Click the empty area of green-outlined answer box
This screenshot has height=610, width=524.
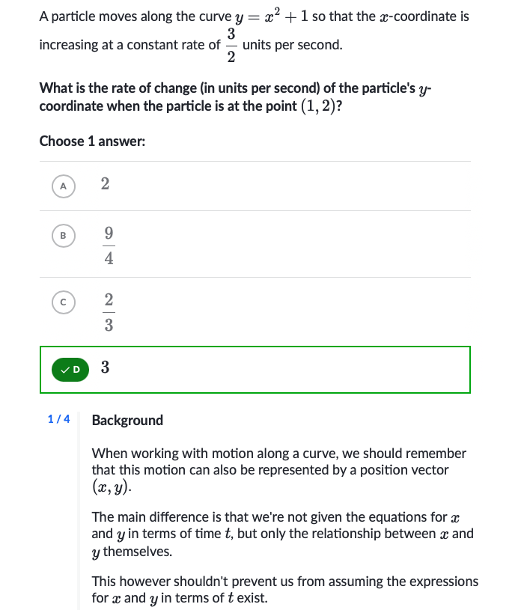point(299,369)
